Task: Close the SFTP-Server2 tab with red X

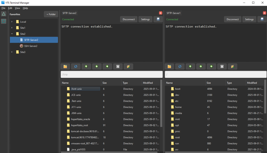Action: coord(161,13)
